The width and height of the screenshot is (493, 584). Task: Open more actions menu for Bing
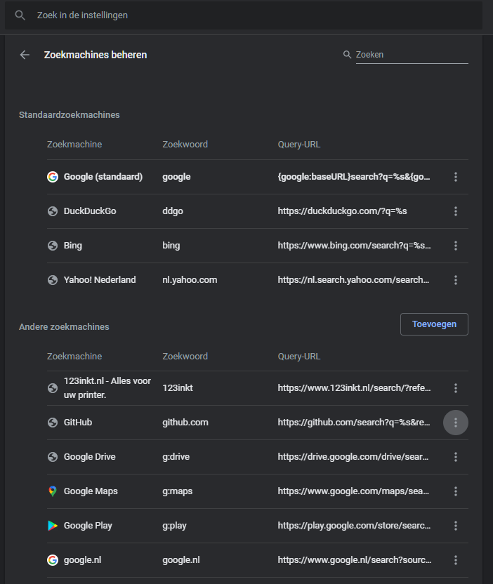coord(456,246)
